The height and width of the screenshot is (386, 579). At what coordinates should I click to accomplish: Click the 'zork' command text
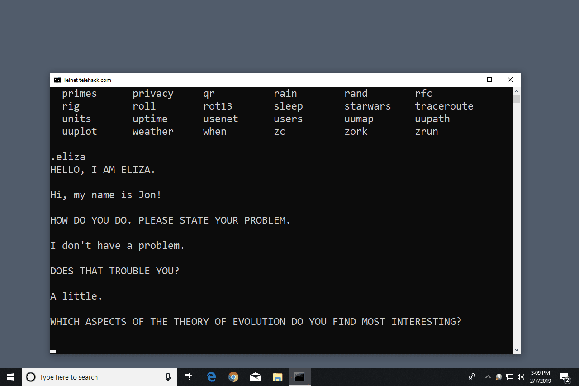(356, 132)
